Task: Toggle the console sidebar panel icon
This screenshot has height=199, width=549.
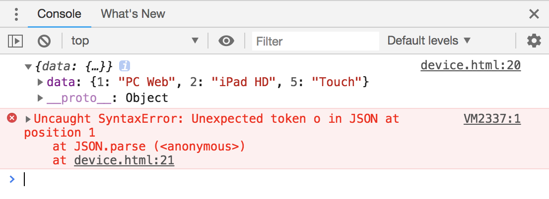Action: [15, 41]
